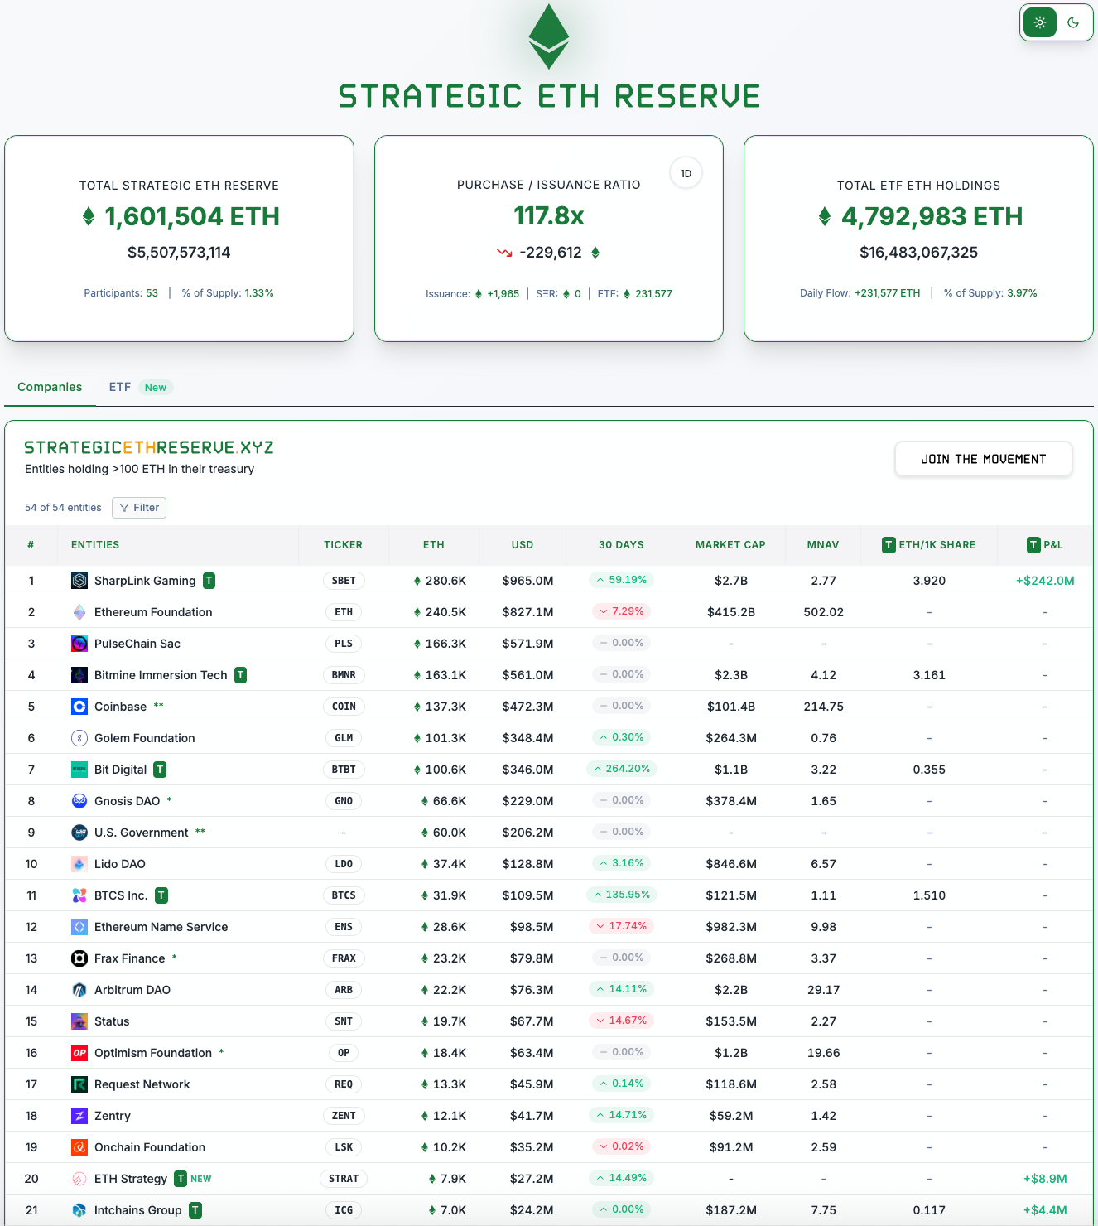Open the entities Filter dropdown

[139, 508]
